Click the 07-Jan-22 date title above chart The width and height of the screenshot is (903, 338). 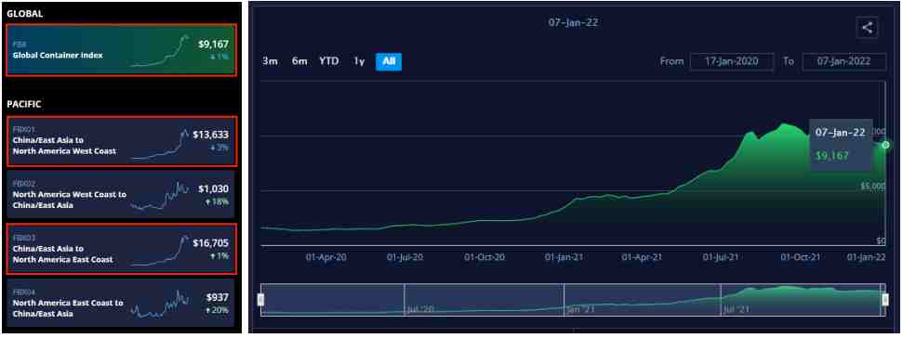(x=573, y=23)
